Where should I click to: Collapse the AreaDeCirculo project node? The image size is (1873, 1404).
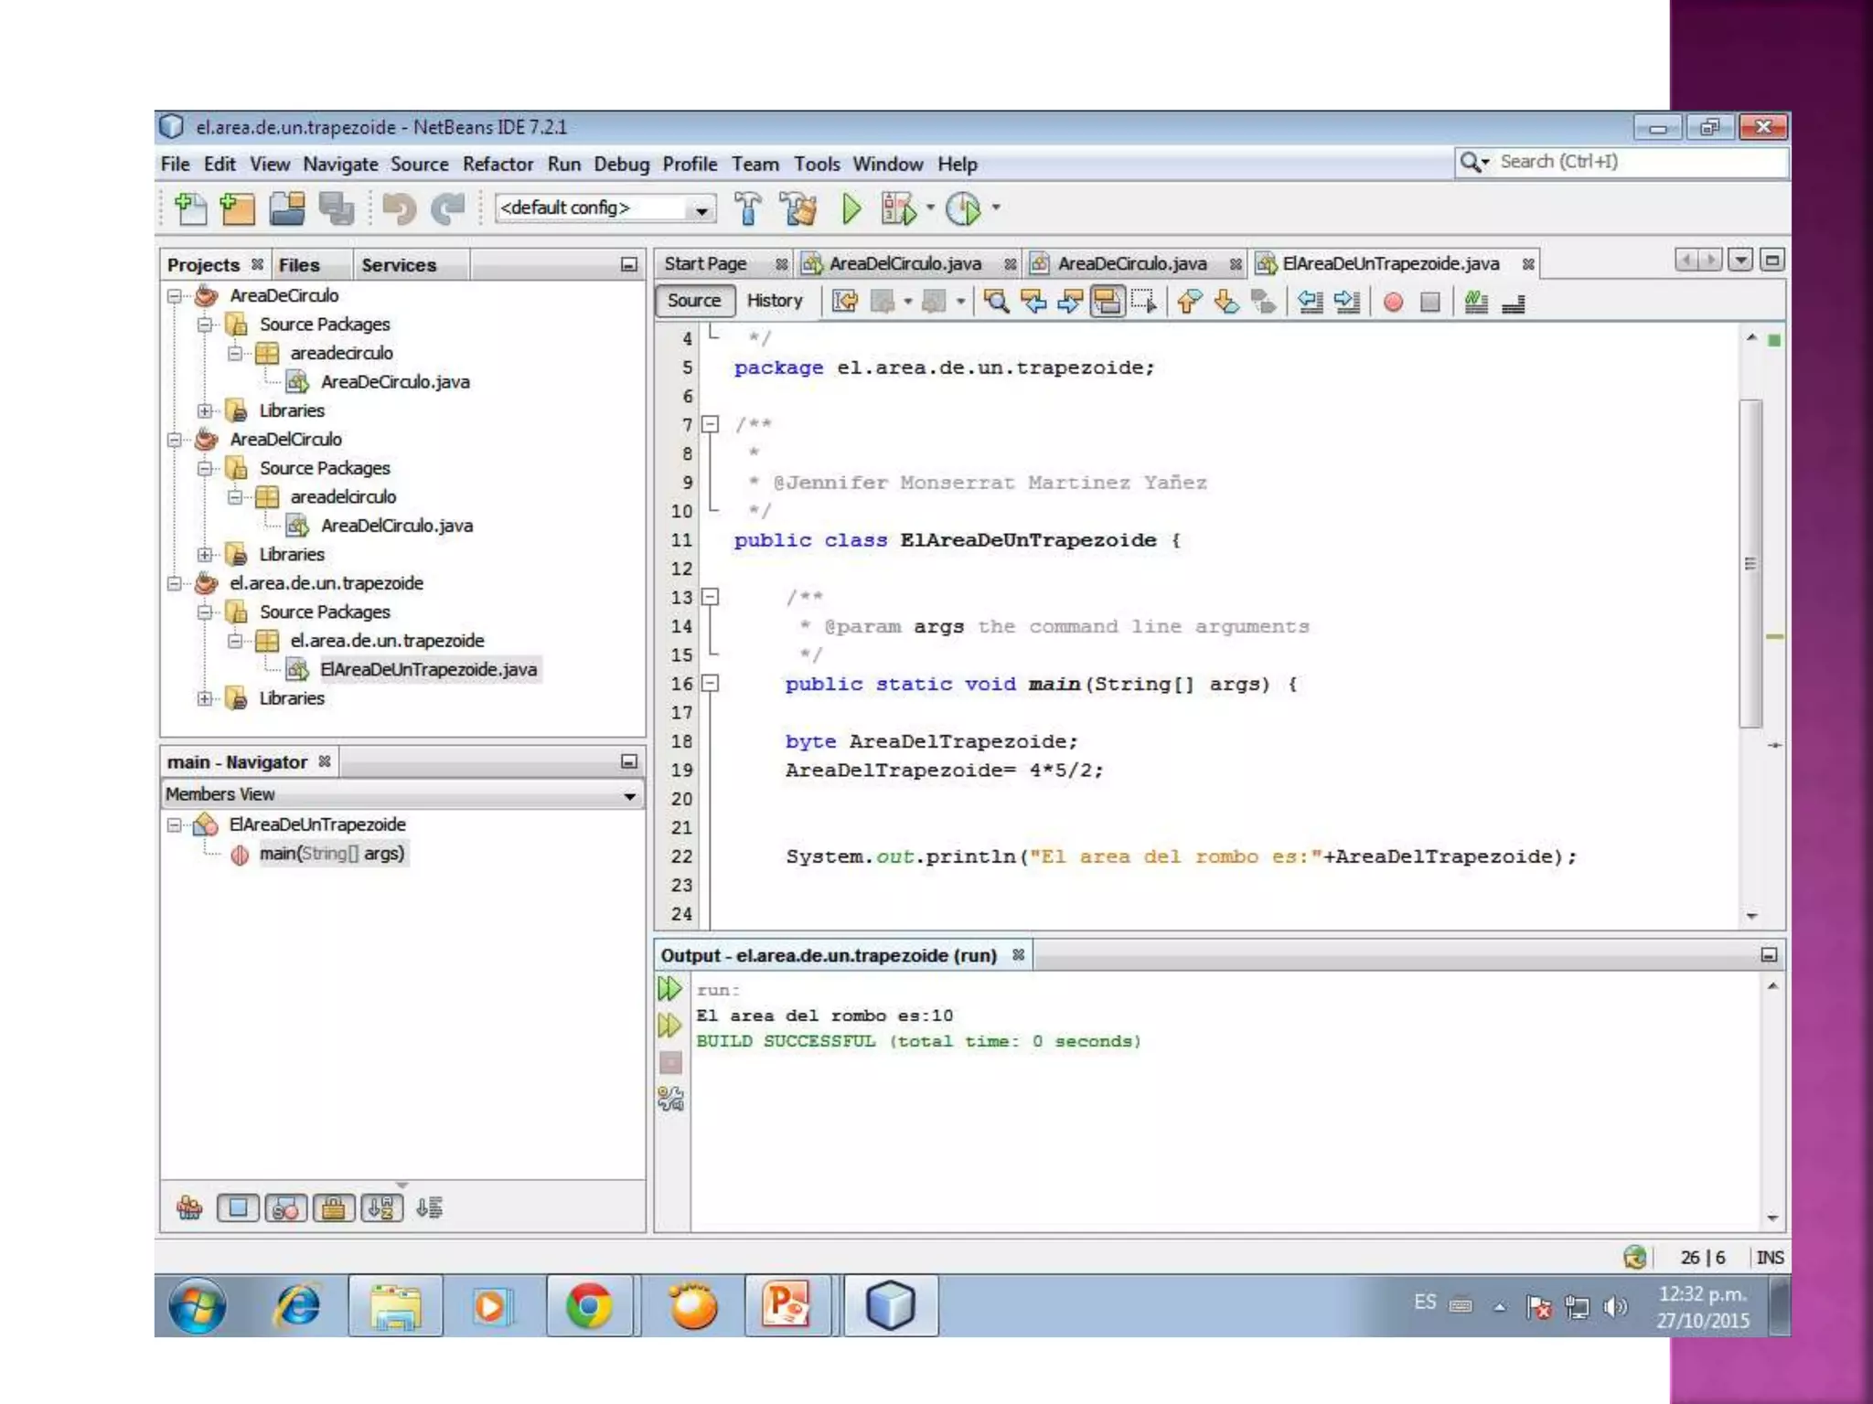175,296
